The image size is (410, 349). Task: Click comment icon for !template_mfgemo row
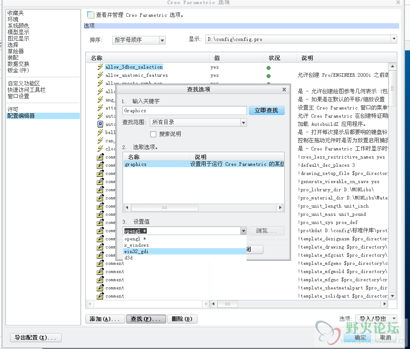click(100, 263)
